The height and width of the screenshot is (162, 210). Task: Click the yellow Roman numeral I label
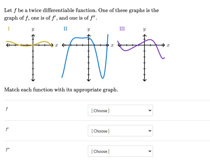pos(9,29)
